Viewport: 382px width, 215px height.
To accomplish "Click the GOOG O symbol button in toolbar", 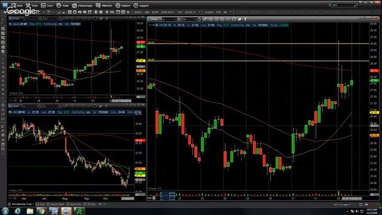I will click(190, 12).
